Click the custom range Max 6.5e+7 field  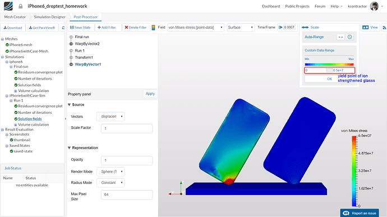[343, 70]
